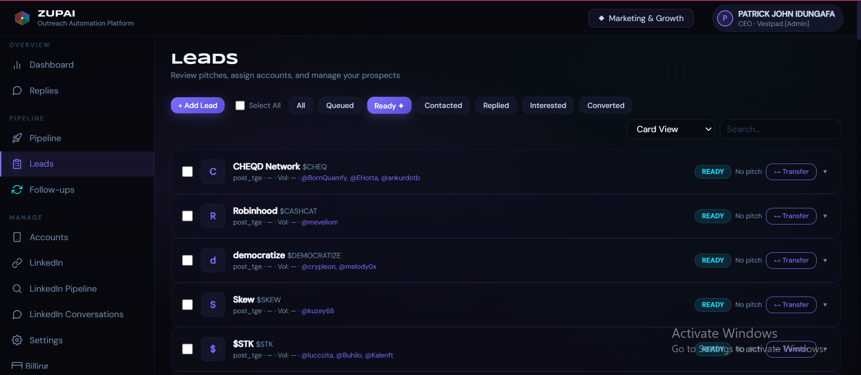This screenshot has height=375, width=861.
Task: Select the Skew lead checkbox
Action: tap(187, 305)
